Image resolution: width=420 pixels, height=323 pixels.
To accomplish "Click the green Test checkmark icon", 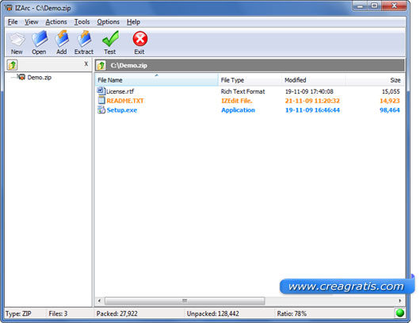I will tap(110, 39).
